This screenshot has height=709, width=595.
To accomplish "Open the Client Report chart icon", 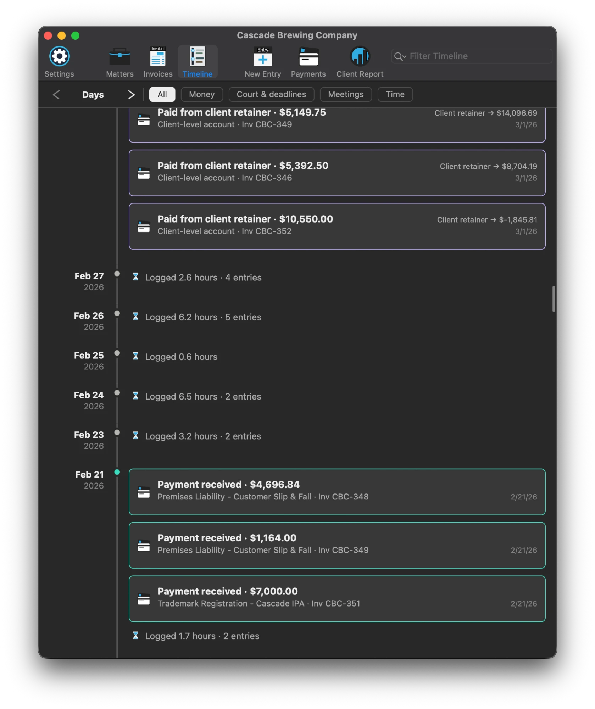I will tap(360, 56).
